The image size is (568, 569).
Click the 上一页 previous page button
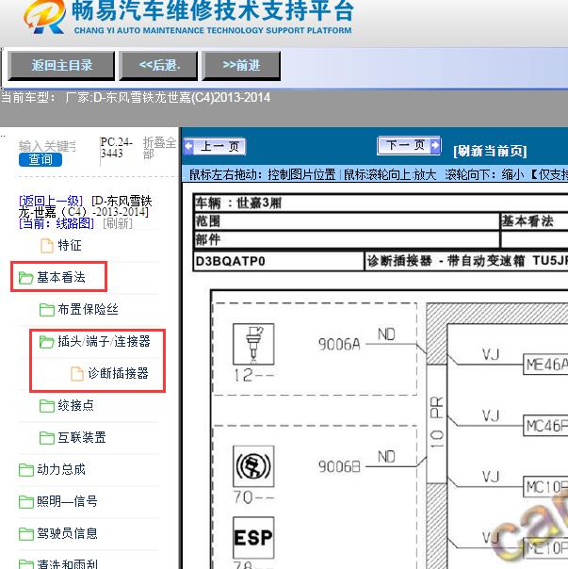pos(215,147)
